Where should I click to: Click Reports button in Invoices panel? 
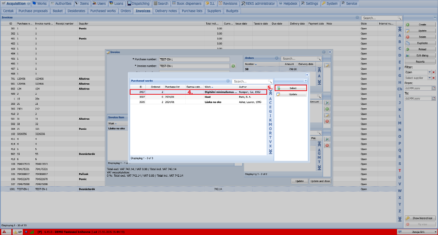click(420, 61)
